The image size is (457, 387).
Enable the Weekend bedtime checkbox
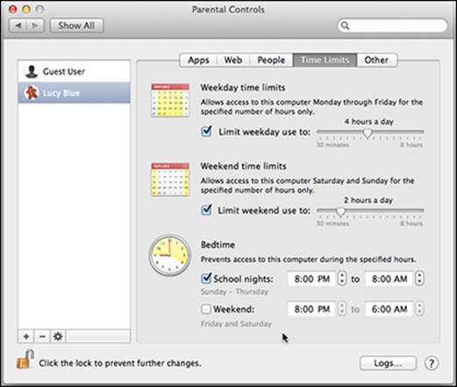(x=206, y=309)
